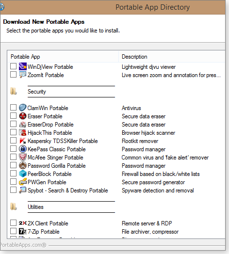Sort by the Portable App column header
Viewport: 229px width, 254px height.
pyautogui.click(x=63, y=57)
